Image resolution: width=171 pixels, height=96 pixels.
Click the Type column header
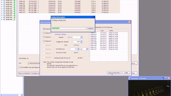[x=104, y=31]
